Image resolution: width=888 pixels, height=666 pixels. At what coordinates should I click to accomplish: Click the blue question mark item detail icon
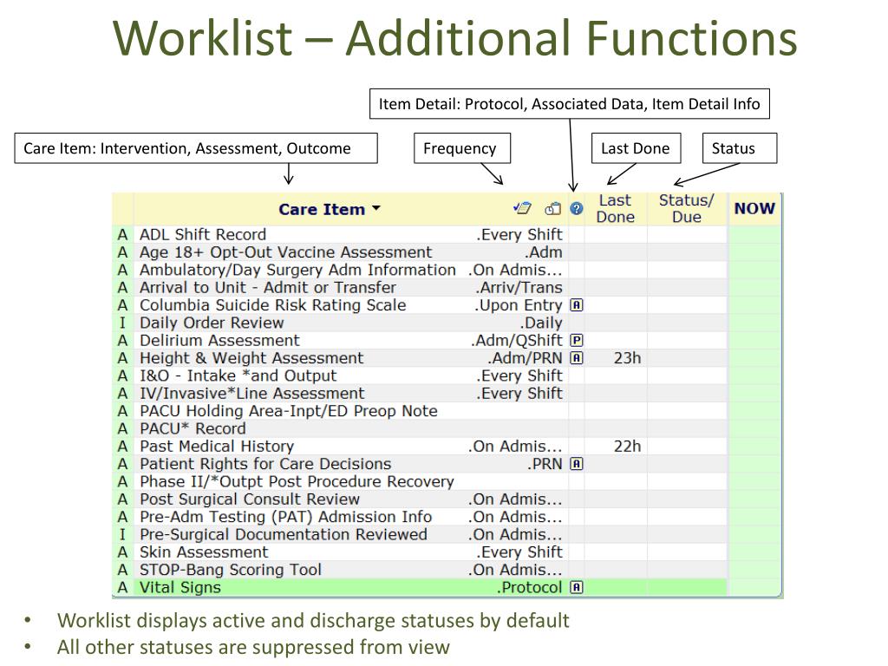pos(577,209)
